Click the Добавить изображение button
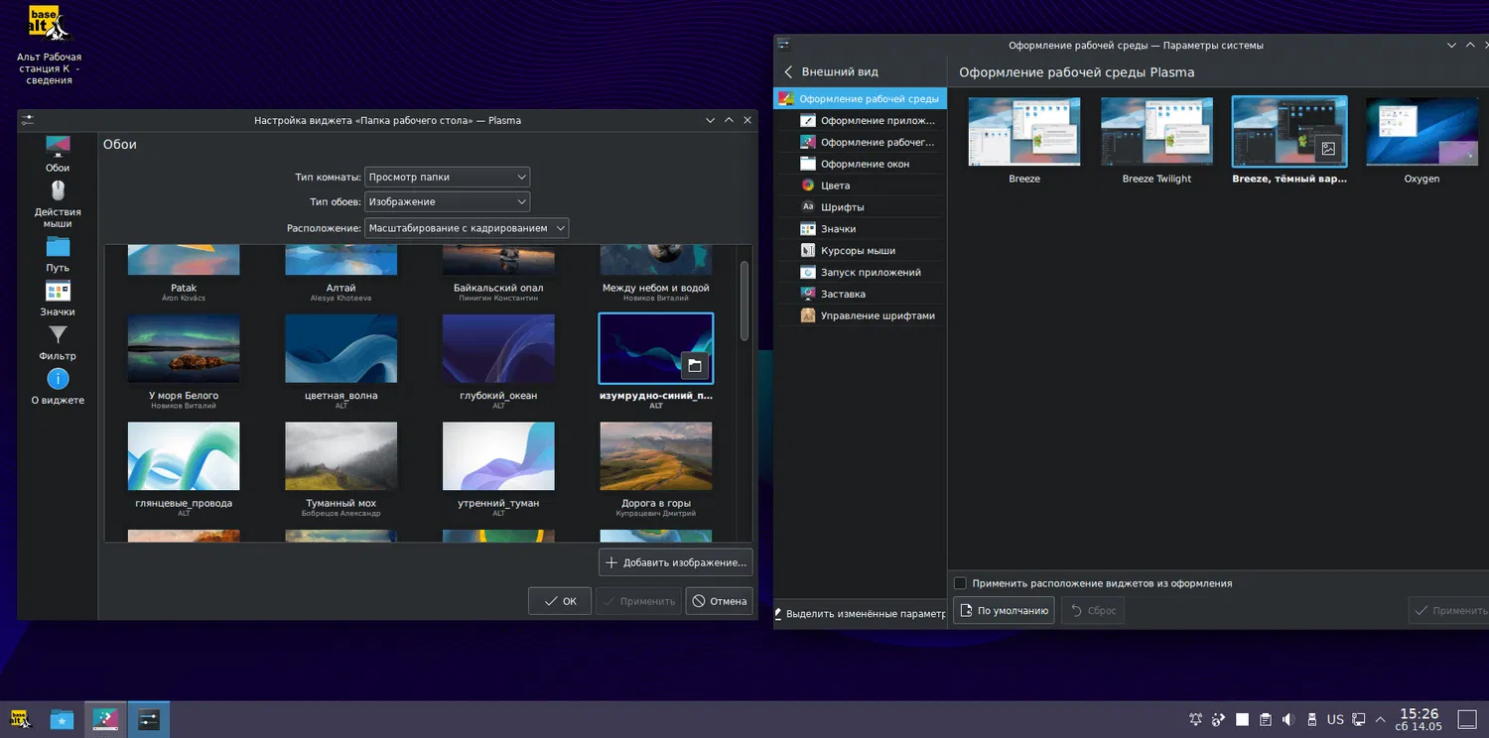This screenshot has width=1489, height=738. tap(675, 562)
